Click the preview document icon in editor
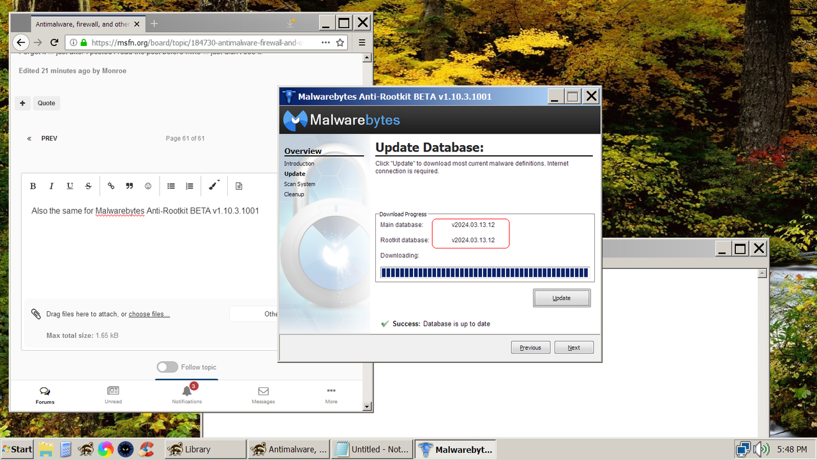 pyautogui.click(x=239, y=186)
